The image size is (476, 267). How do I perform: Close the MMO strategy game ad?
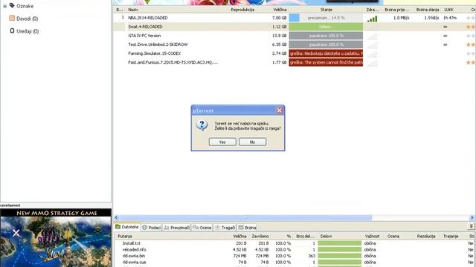(x=16, y=233)
